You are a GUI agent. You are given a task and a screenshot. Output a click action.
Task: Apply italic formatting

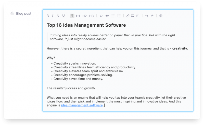(x=53, y=16)
